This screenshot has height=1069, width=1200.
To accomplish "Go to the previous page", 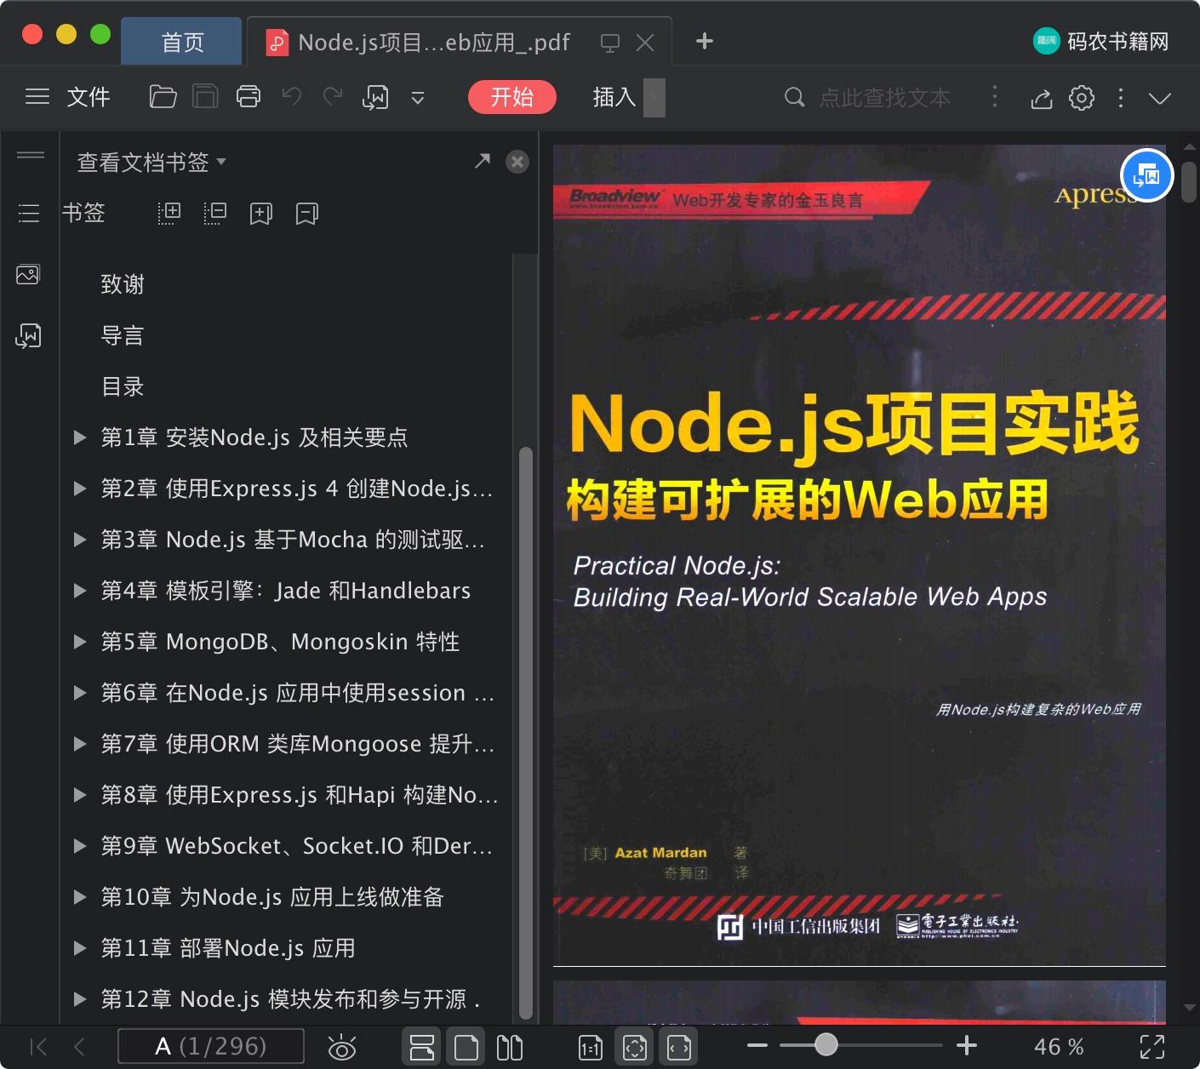I will coord(79,1047).
